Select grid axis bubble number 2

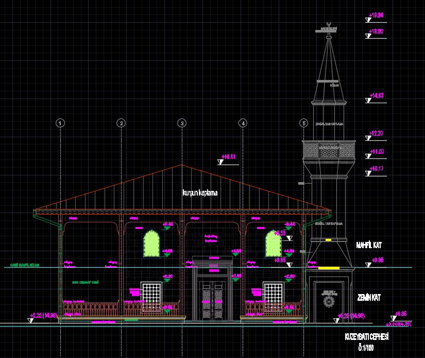[x=121, y=123]
